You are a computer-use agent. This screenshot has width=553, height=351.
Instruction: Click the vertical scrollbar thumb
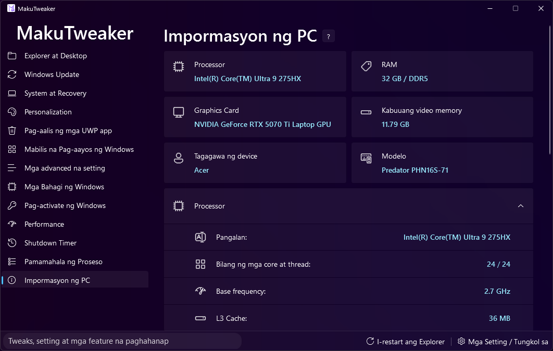pyautogui.click(x=550, y=90)
